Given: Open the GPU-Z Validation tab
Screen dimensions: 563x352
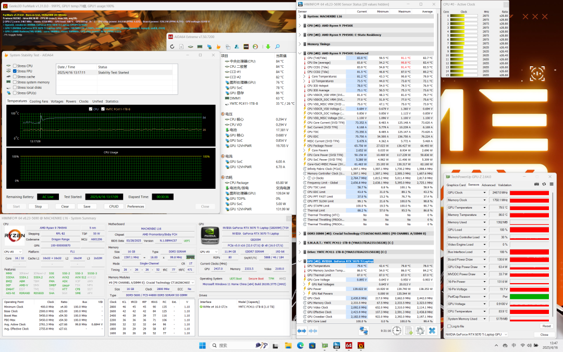Looking at the screenshot, I should [x=505, y=185].
